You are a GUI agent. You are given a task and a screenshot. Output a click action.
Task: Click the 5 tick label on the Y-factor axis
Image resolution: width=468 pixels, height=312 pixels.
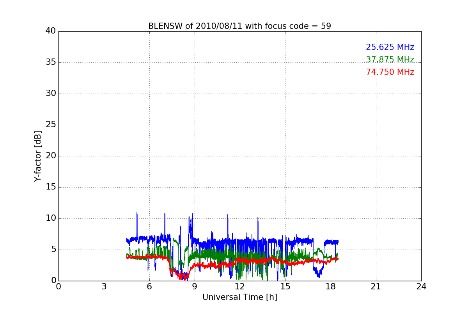pyautogui.click(x=53, y=250)
